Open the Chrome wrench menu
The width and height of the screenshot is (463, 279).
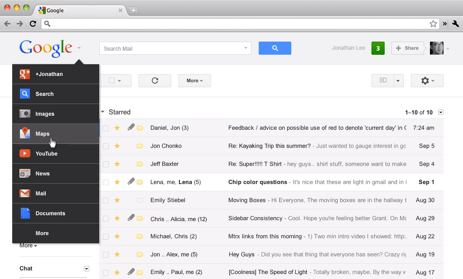pos(455,24)
